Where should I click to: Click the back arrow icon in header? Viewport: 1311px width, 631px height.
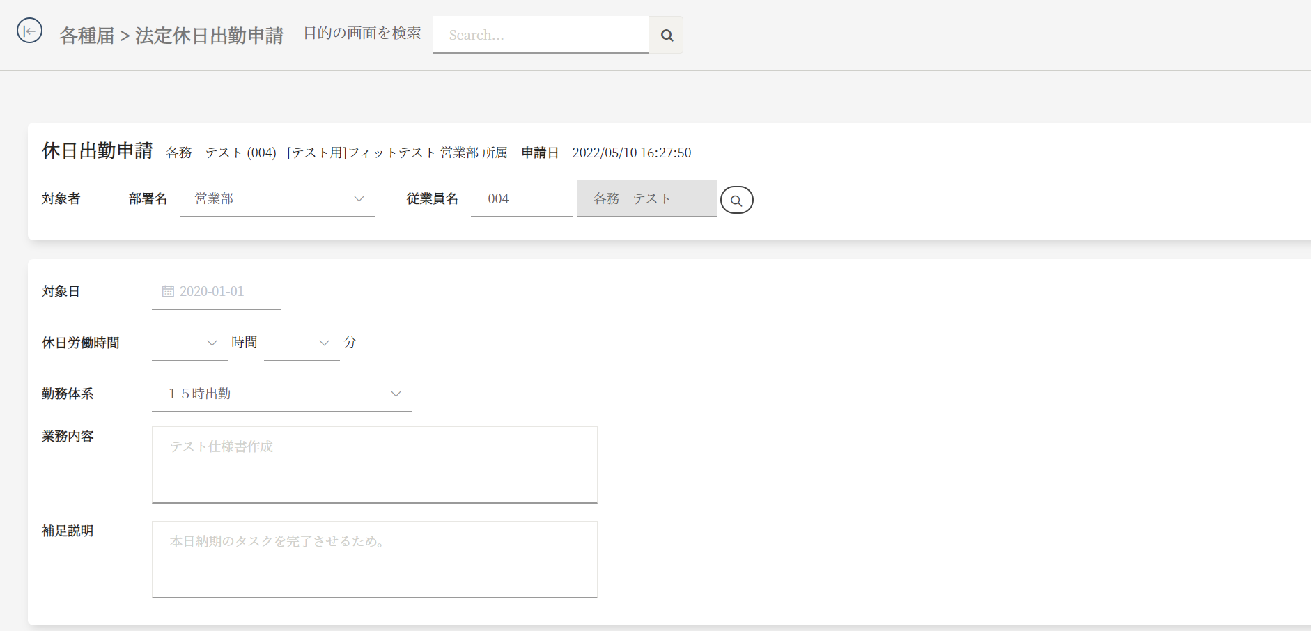(29, 31)
